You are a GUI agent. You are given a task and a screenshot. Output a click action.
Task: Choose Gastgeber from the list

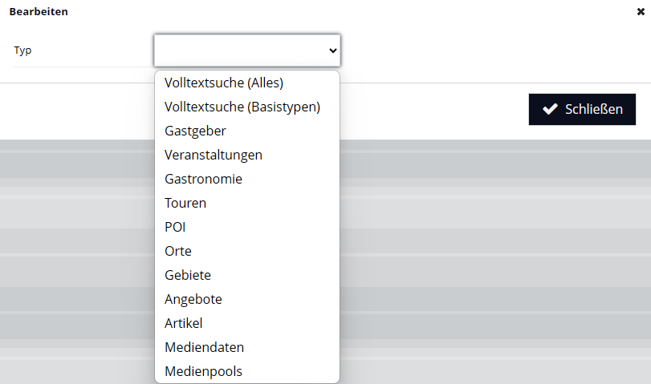point(195,131)
